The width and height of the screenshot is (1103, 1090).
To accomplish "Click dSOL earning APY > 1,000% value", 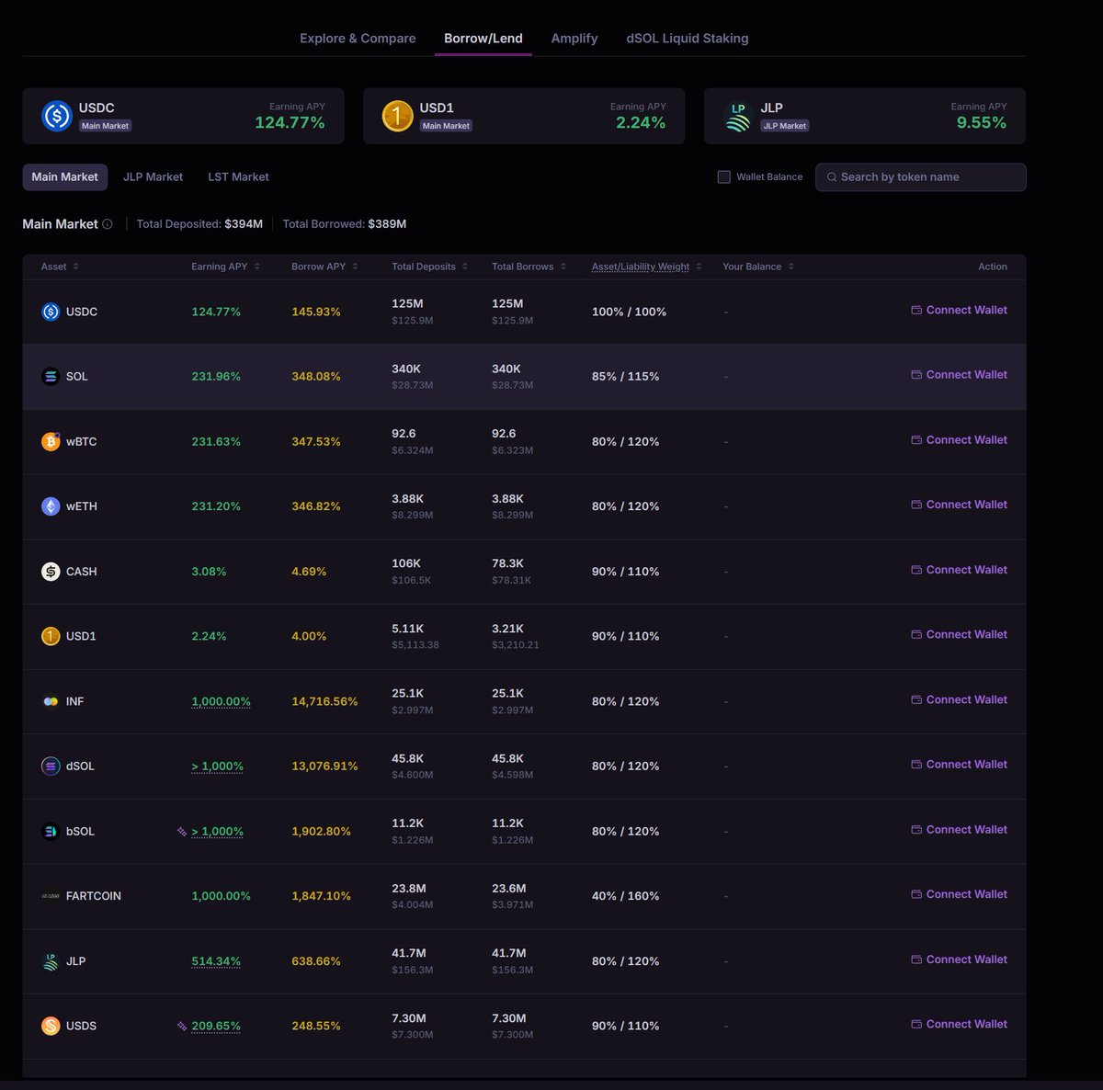I will pos(217,766).
